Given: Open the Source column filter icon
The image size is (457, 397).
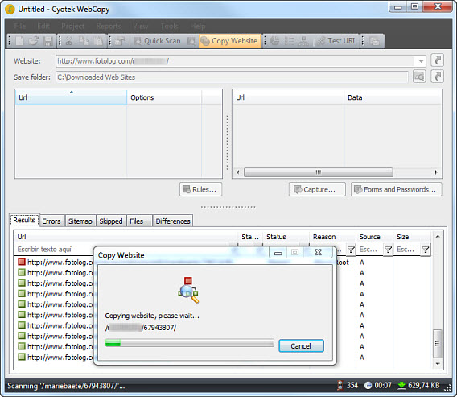Looking at the screenshot, I should [388, 250].
